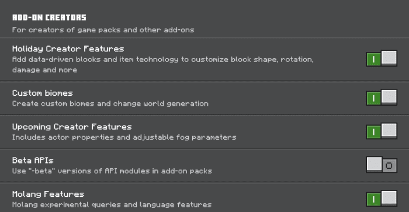The image size is (409, 212).
Task: Click the green I indicator on Molang toggle
Action: [x=373, y=200]
